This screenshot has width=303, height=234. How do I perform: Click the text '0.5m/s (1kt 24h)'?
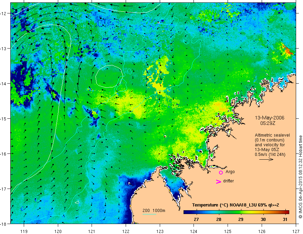coord(270,155)
